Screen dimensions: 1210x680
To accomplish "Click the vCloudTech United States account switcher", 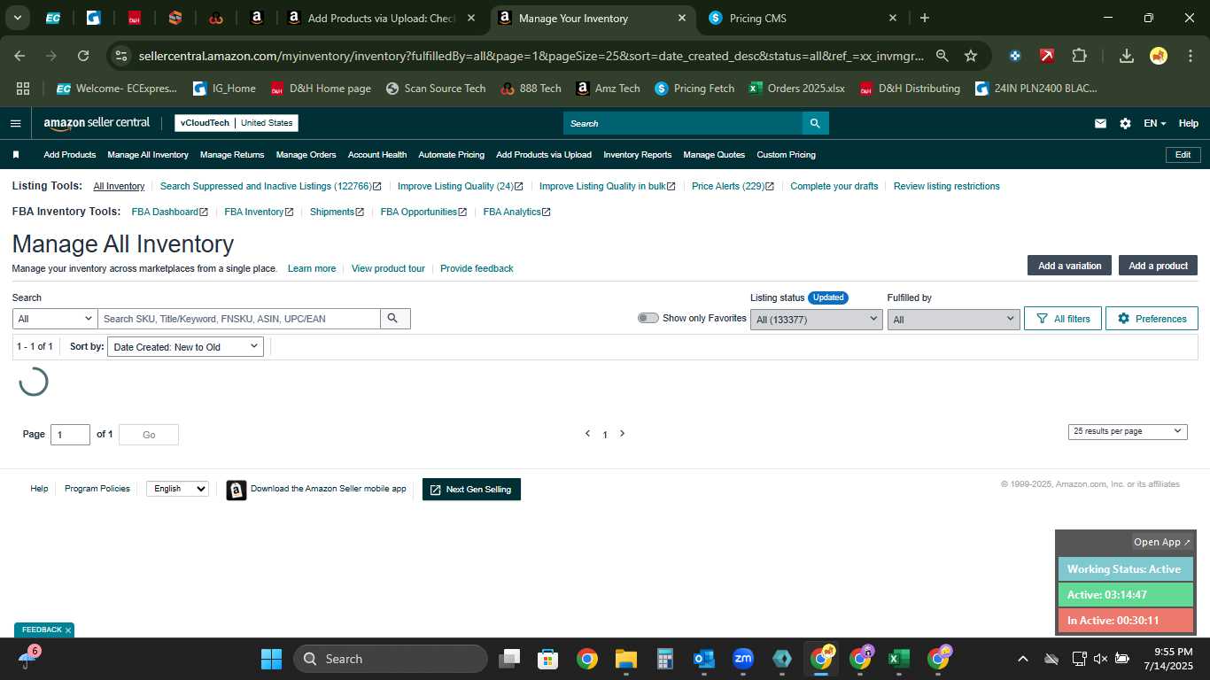I will [x=237, y=123].
